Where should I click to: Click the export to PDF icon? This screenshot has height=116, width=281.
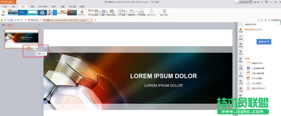pos(8,20)
